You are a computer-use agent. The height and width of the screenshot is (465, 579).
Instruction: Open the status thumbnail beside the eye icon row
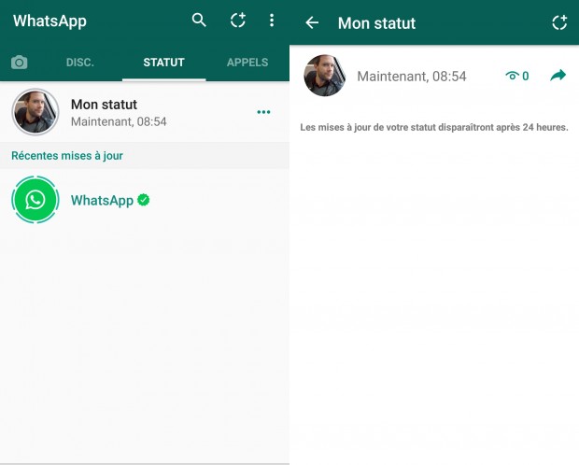pos(325,76)
